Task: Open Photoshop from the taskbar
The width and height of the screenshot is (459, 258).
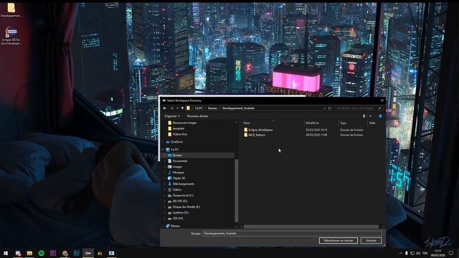Action: point(77,253)
